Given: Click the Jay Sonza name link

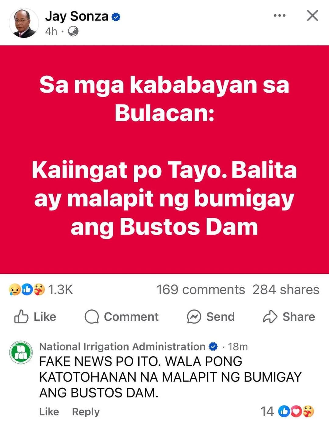Looking at the screenshot, I should coord(77,16).
